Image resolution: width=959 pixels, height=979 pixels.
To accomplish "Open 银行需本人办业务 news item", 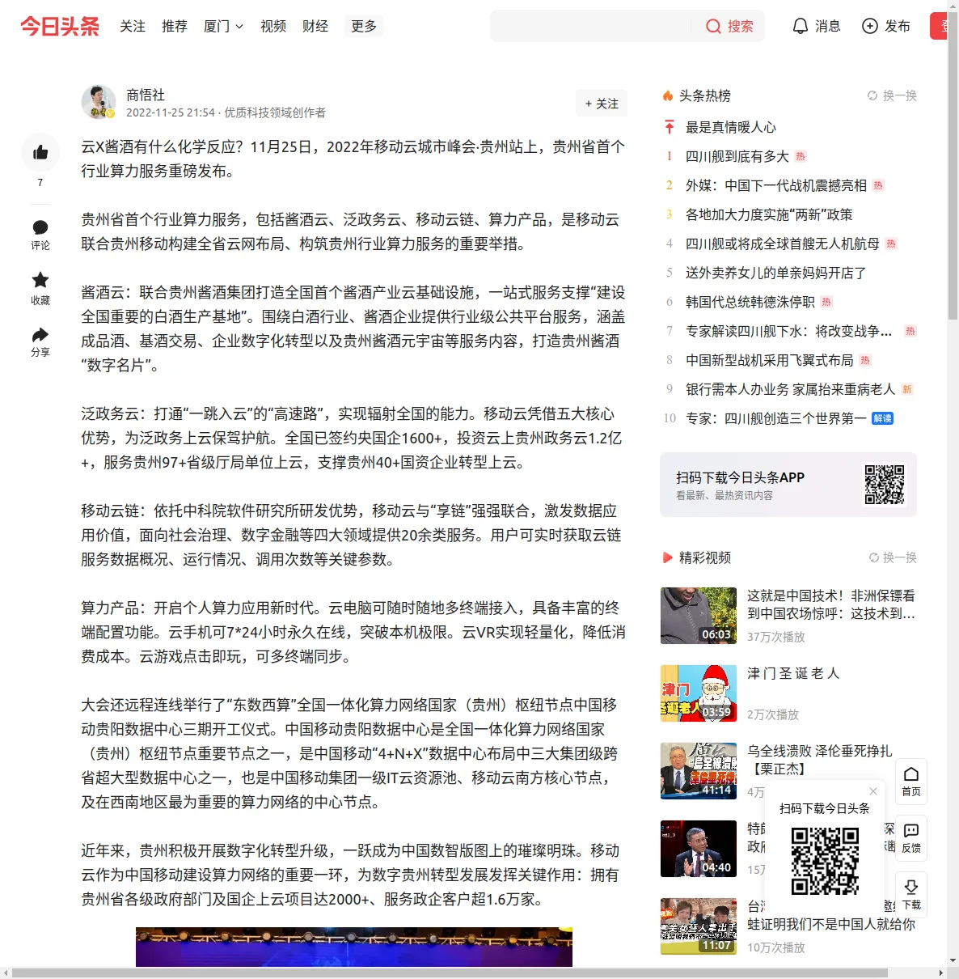I will (x=791, y=389).
